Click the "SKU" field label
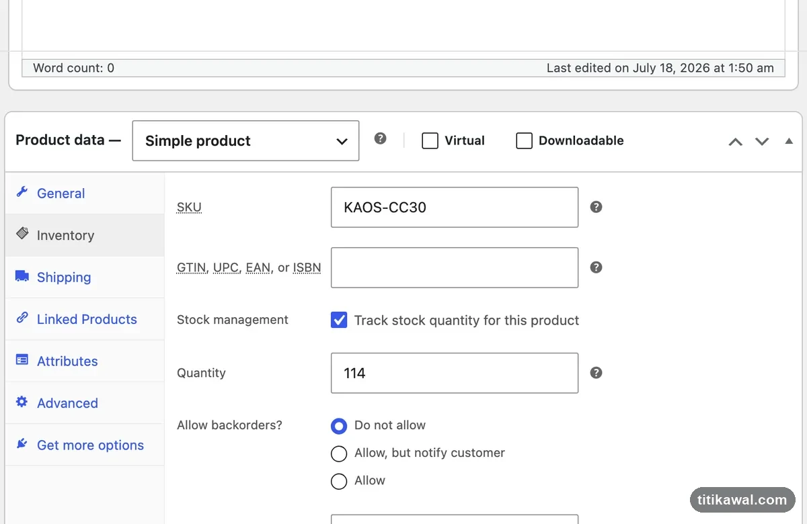The image size is (807, 524). pos(189,207)
